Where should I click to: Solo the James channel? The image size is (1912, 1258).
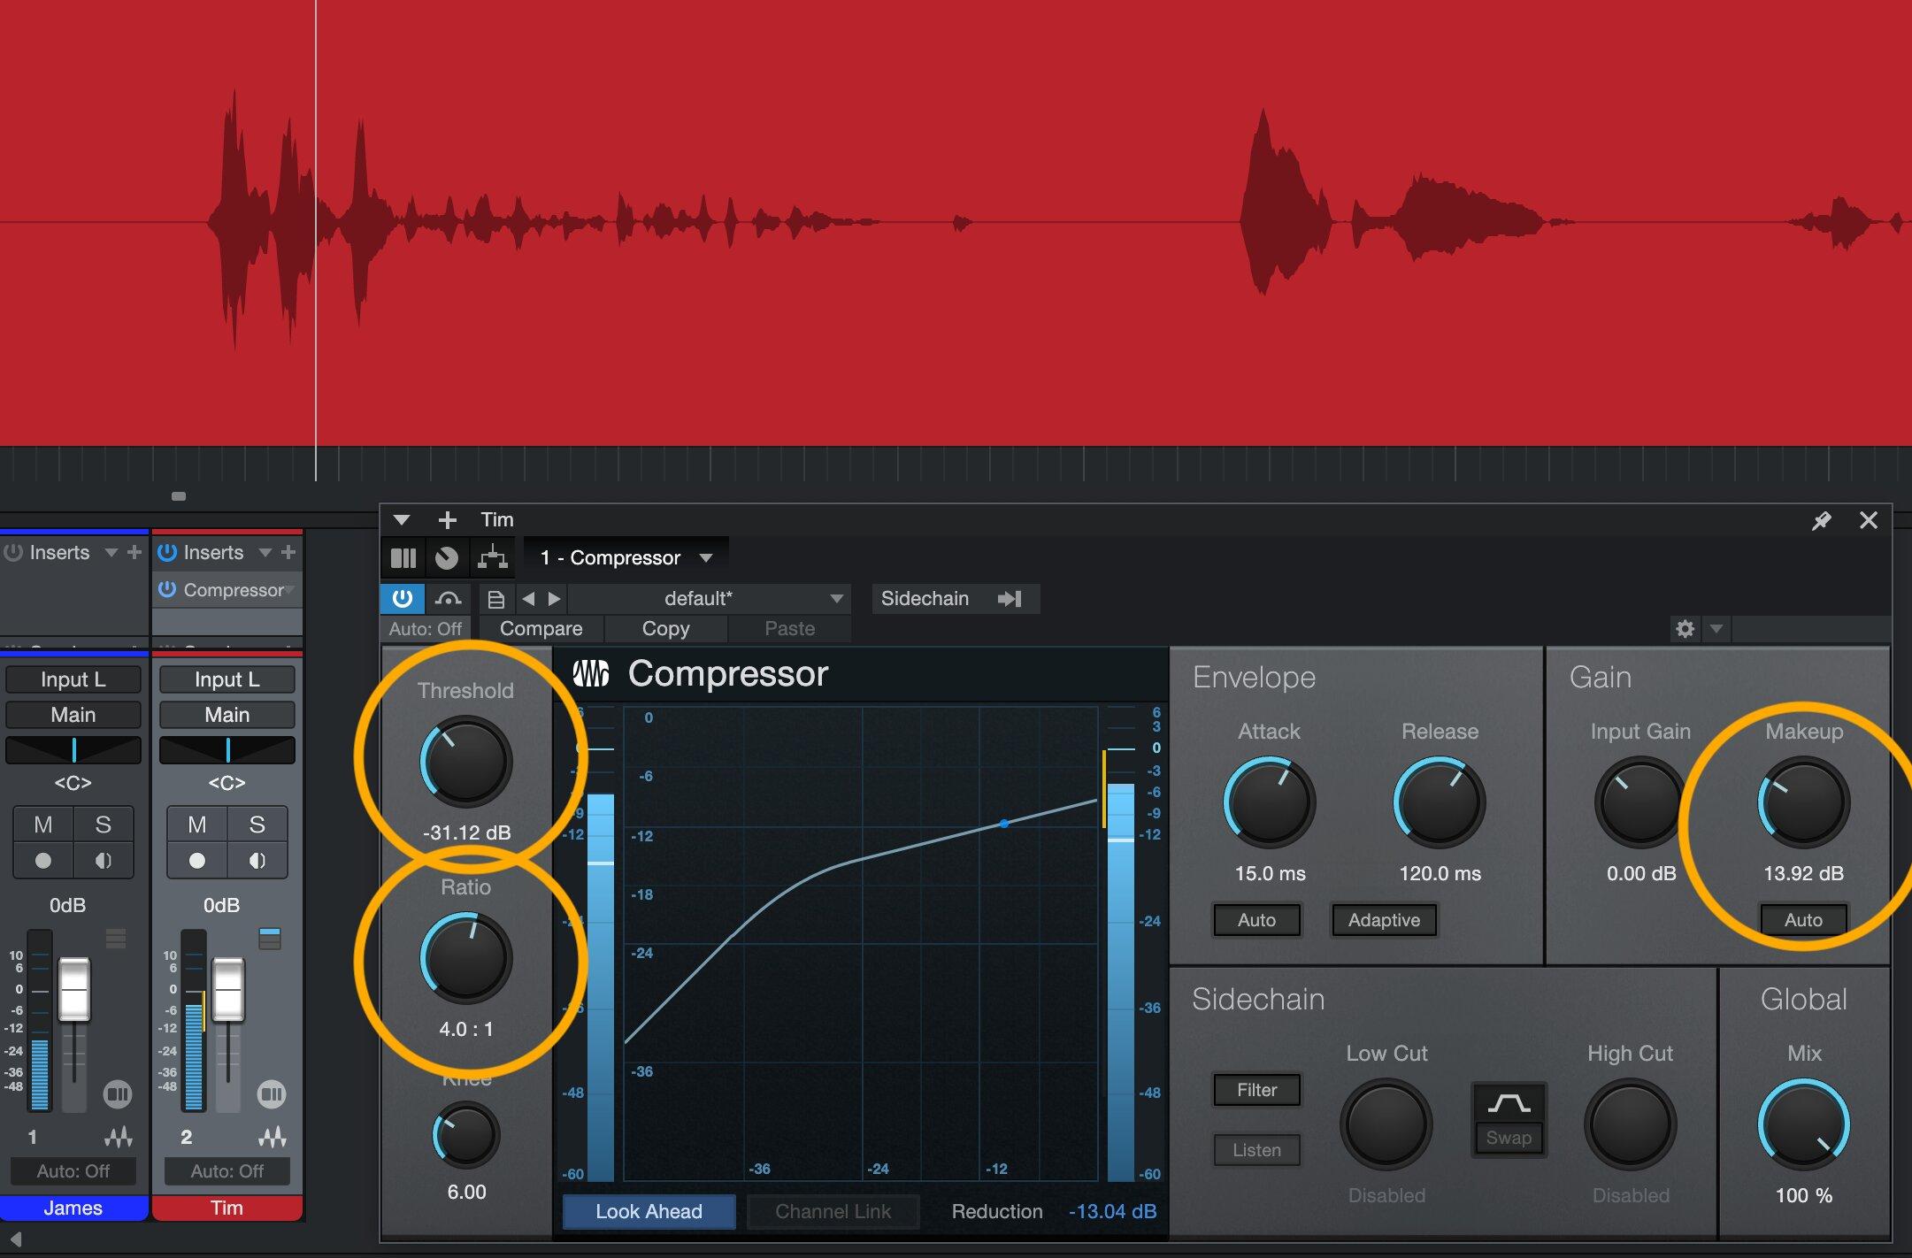(103, 825)
